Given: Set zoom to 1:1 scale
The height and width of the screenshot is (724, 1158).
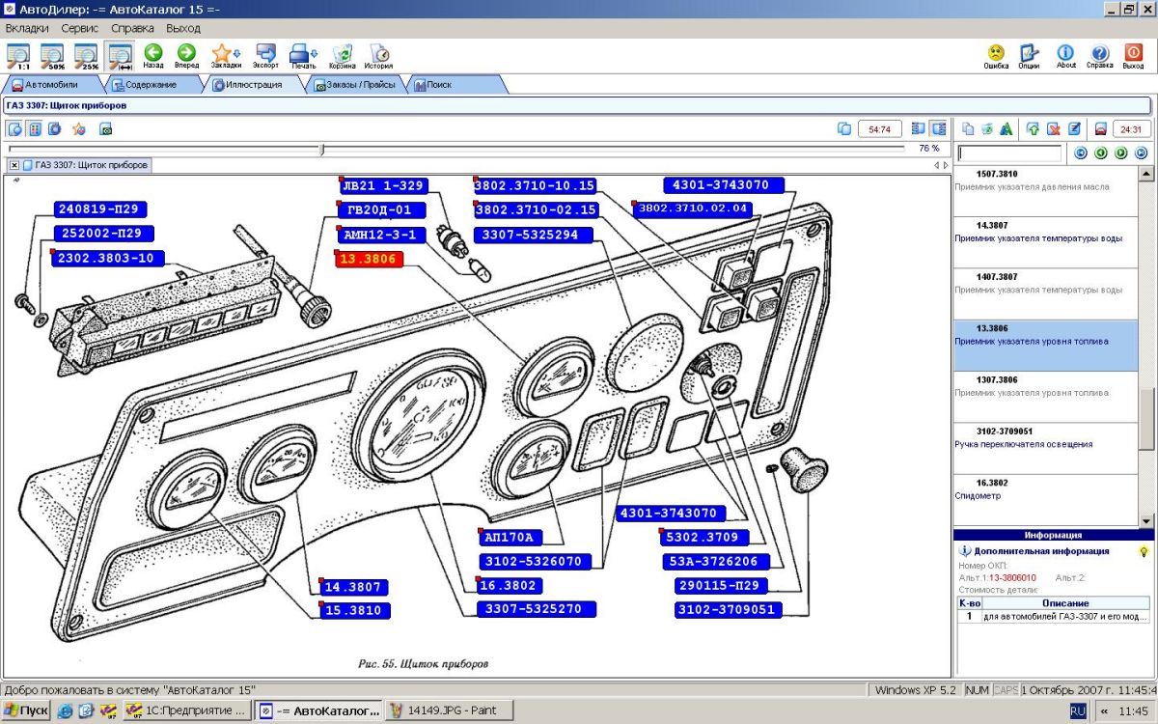Looking at the screenshot, I should [18, 56].
